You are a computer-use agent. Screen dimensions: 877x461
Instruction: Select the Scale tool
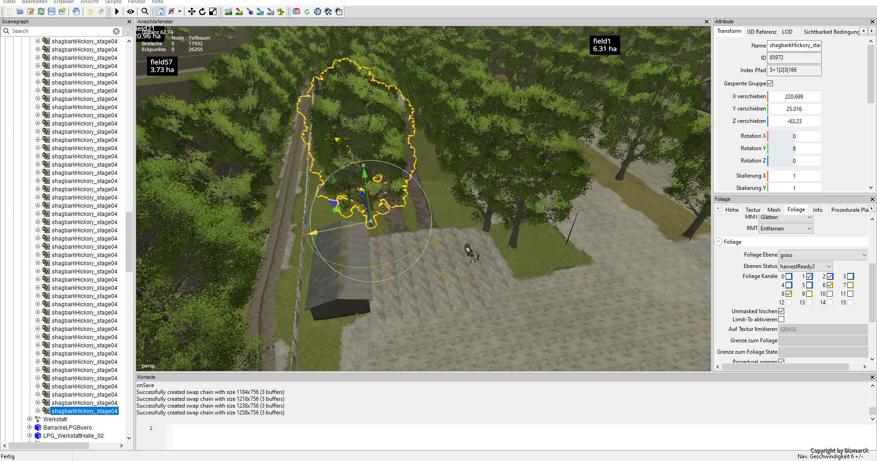tap(213, 11)
